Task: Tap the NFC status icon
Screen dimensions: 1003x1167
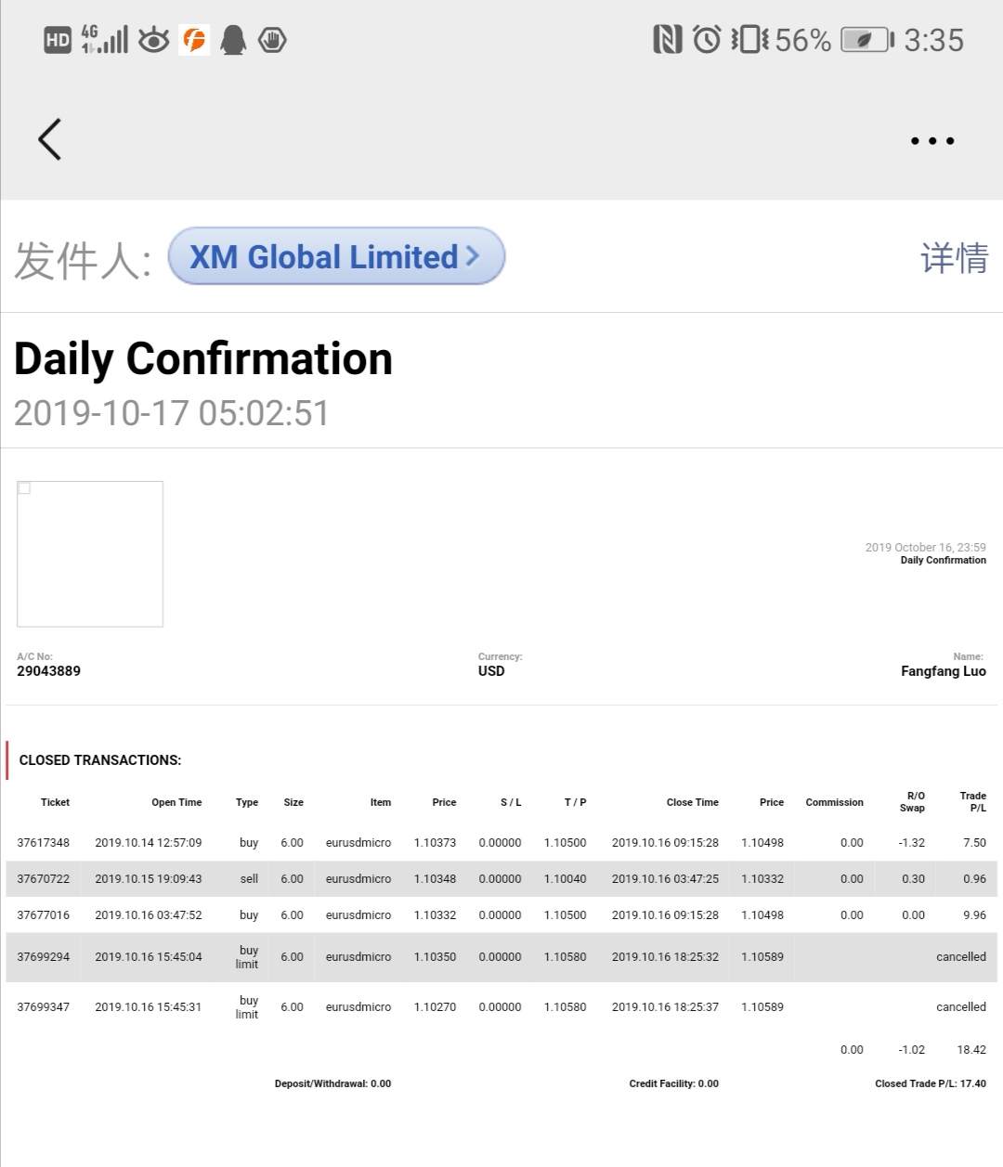Action: tap(667, 40)
